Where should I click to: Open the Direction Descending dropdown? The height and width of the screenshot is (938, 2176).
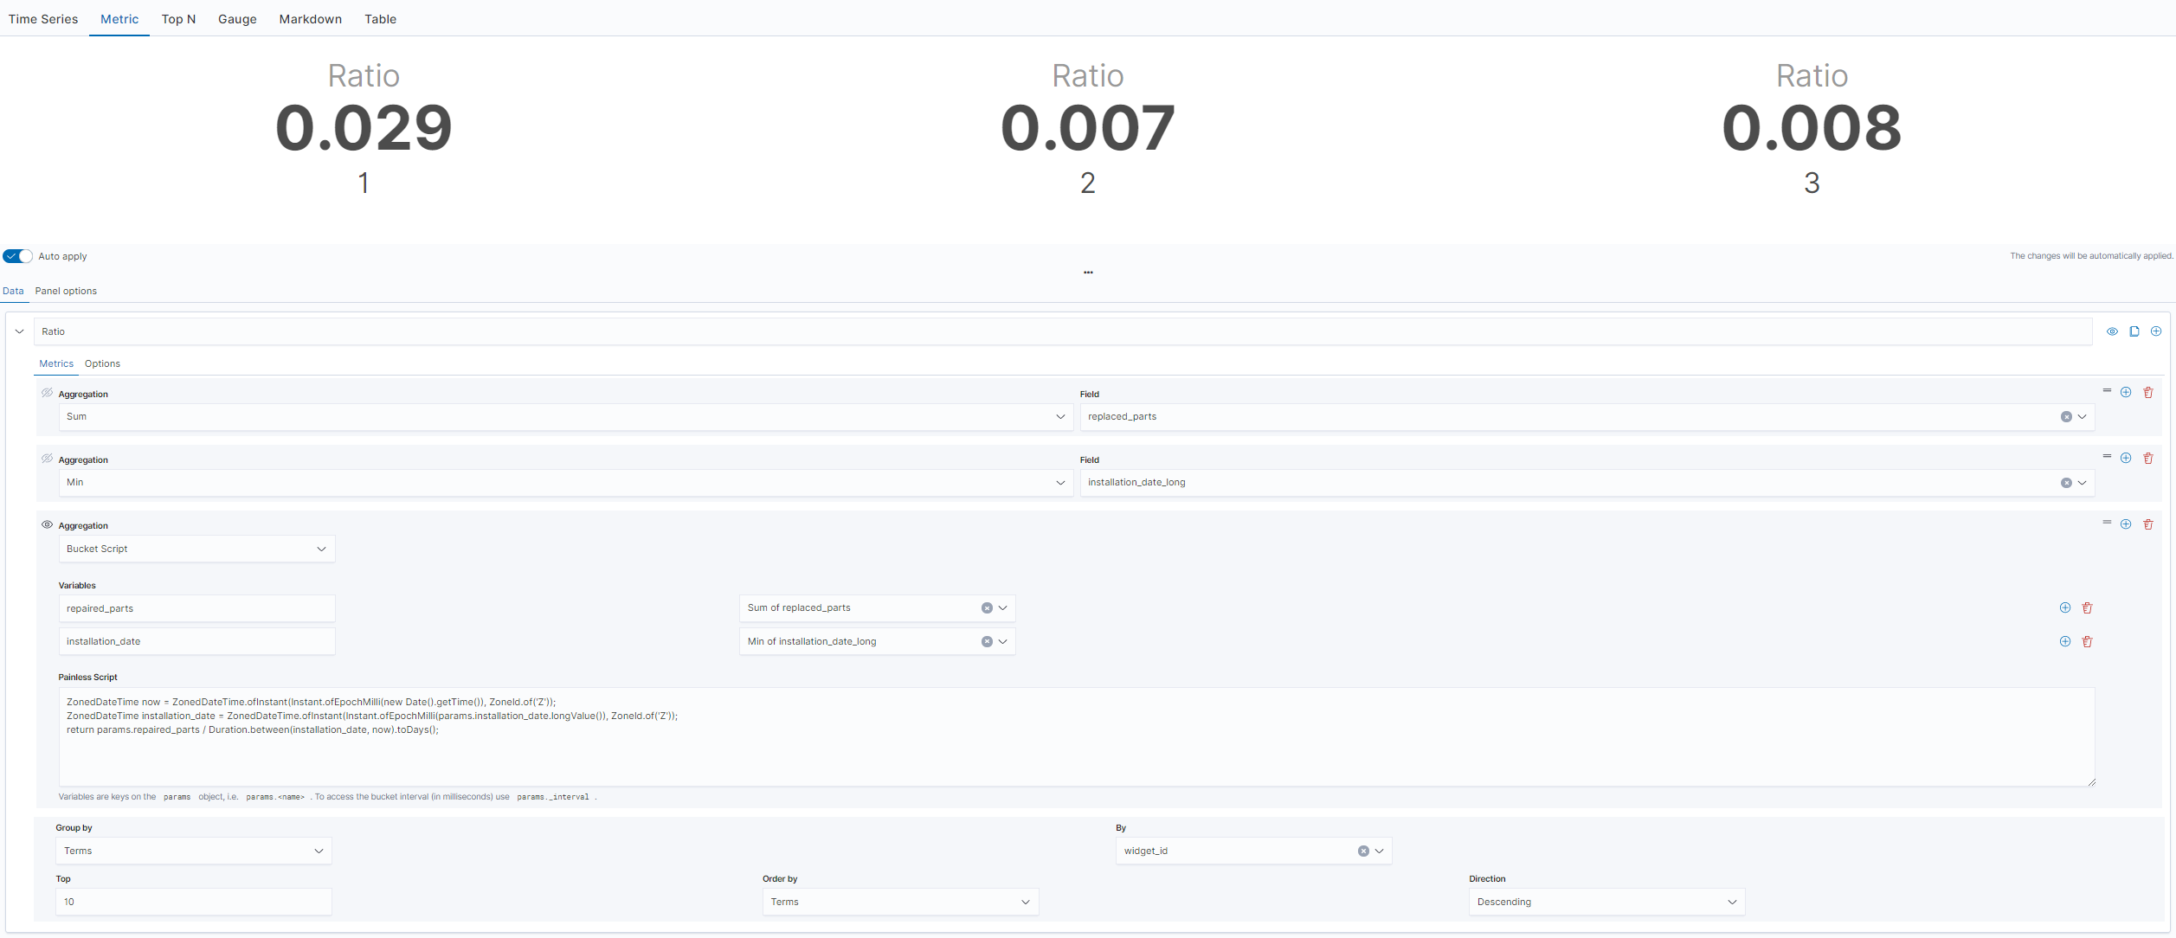pyautogui.click(x=1606, y=902)
